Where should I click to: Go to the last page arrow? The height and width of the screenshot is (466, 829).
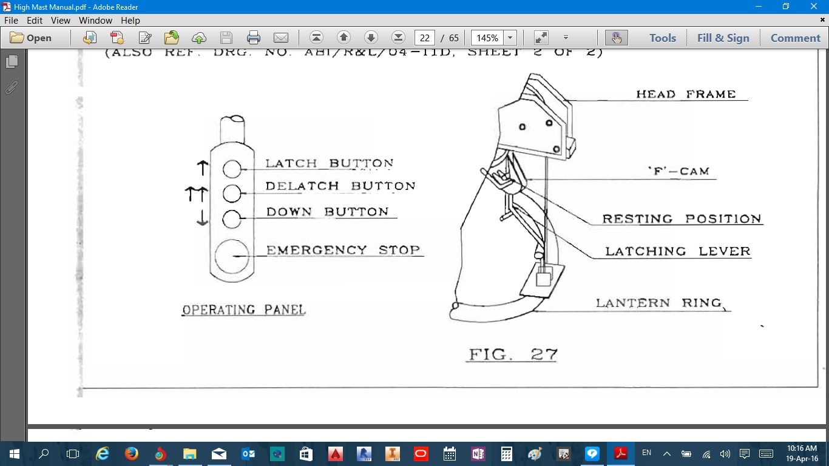click(398, 38)
